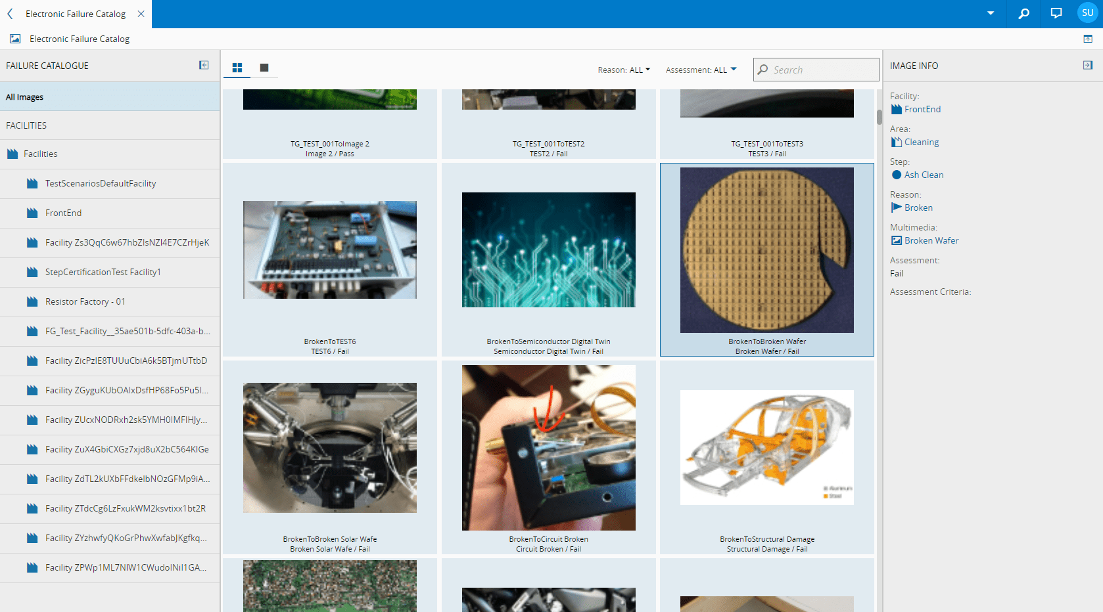The height and width of the screenshot is (612, 1103).
Task: Click the top-right page action icon
Action: coord(1088,39)
